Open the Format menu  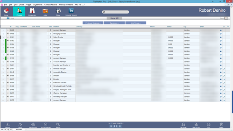[28, 5]
